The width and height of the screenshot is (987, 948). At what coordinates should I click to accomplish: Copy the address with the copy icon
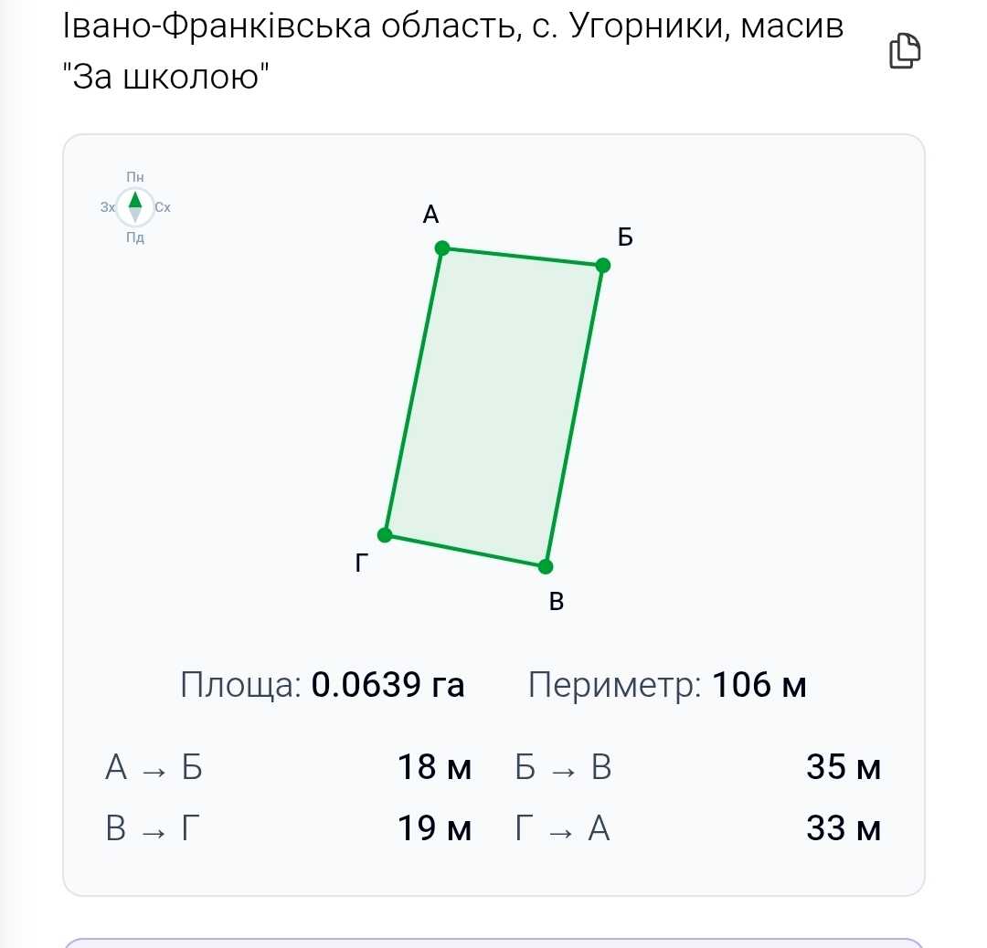905,50
